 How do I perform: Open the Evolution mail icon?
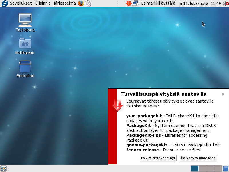87,3
